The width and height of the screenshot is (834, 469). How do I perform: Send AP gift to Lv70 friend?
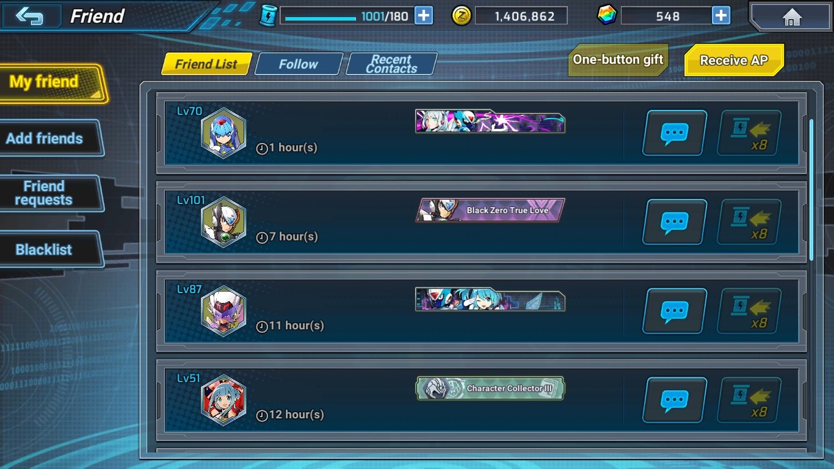tap(749, 133)
